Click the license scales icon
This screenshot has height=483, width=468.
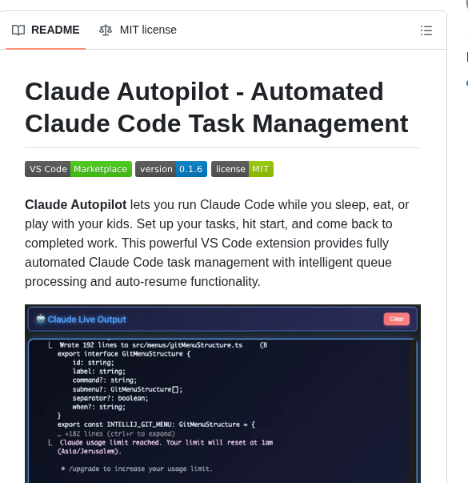pyautogui.click(x=106, y=30)
